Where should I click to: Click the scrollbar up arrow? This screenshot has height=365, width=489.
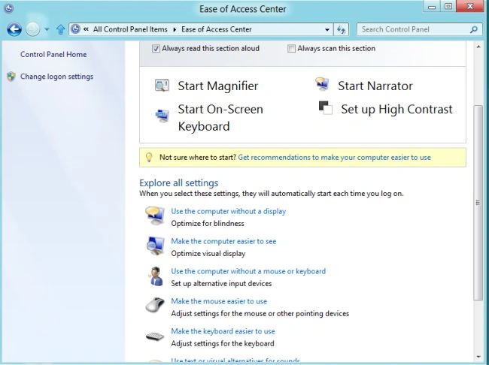(x=478, y=47)
